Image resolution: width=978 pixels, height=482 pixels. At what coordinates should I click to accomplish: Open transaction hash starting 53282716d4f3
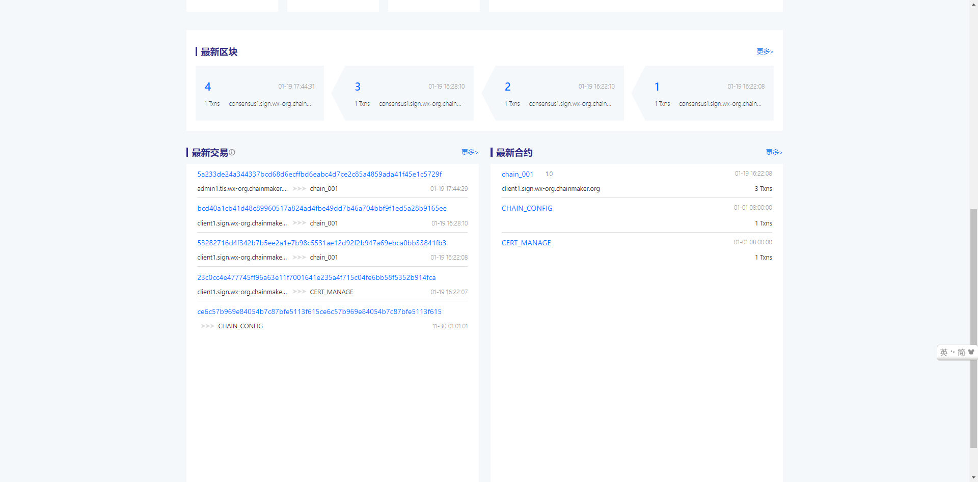click(321, 243)
